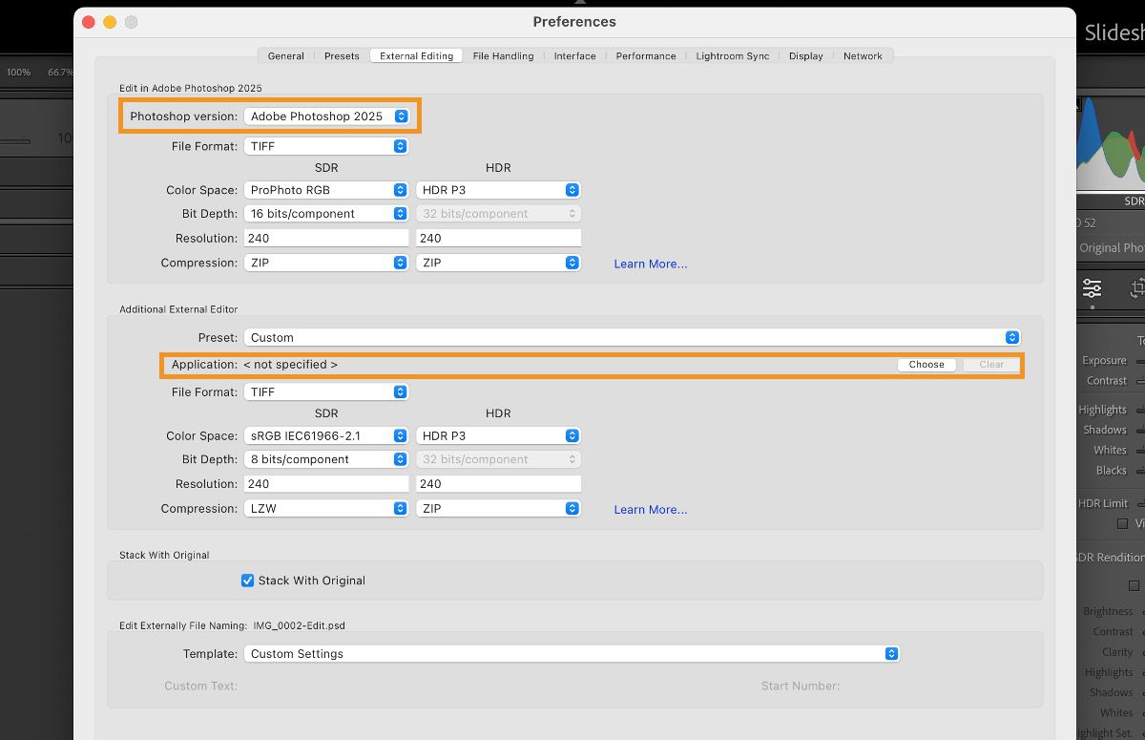Switch to the Lightroom Sync tab
This screenshot has height=740, width=1145.
coord(732,55)
